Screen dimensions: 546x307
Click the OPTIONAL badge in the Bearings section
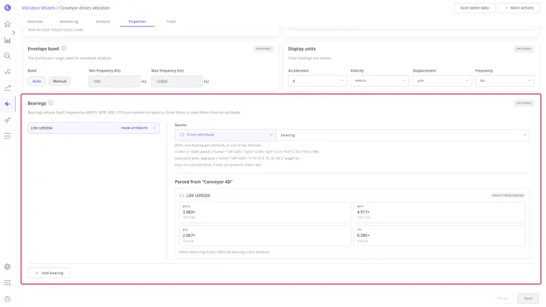click(523, 103)
